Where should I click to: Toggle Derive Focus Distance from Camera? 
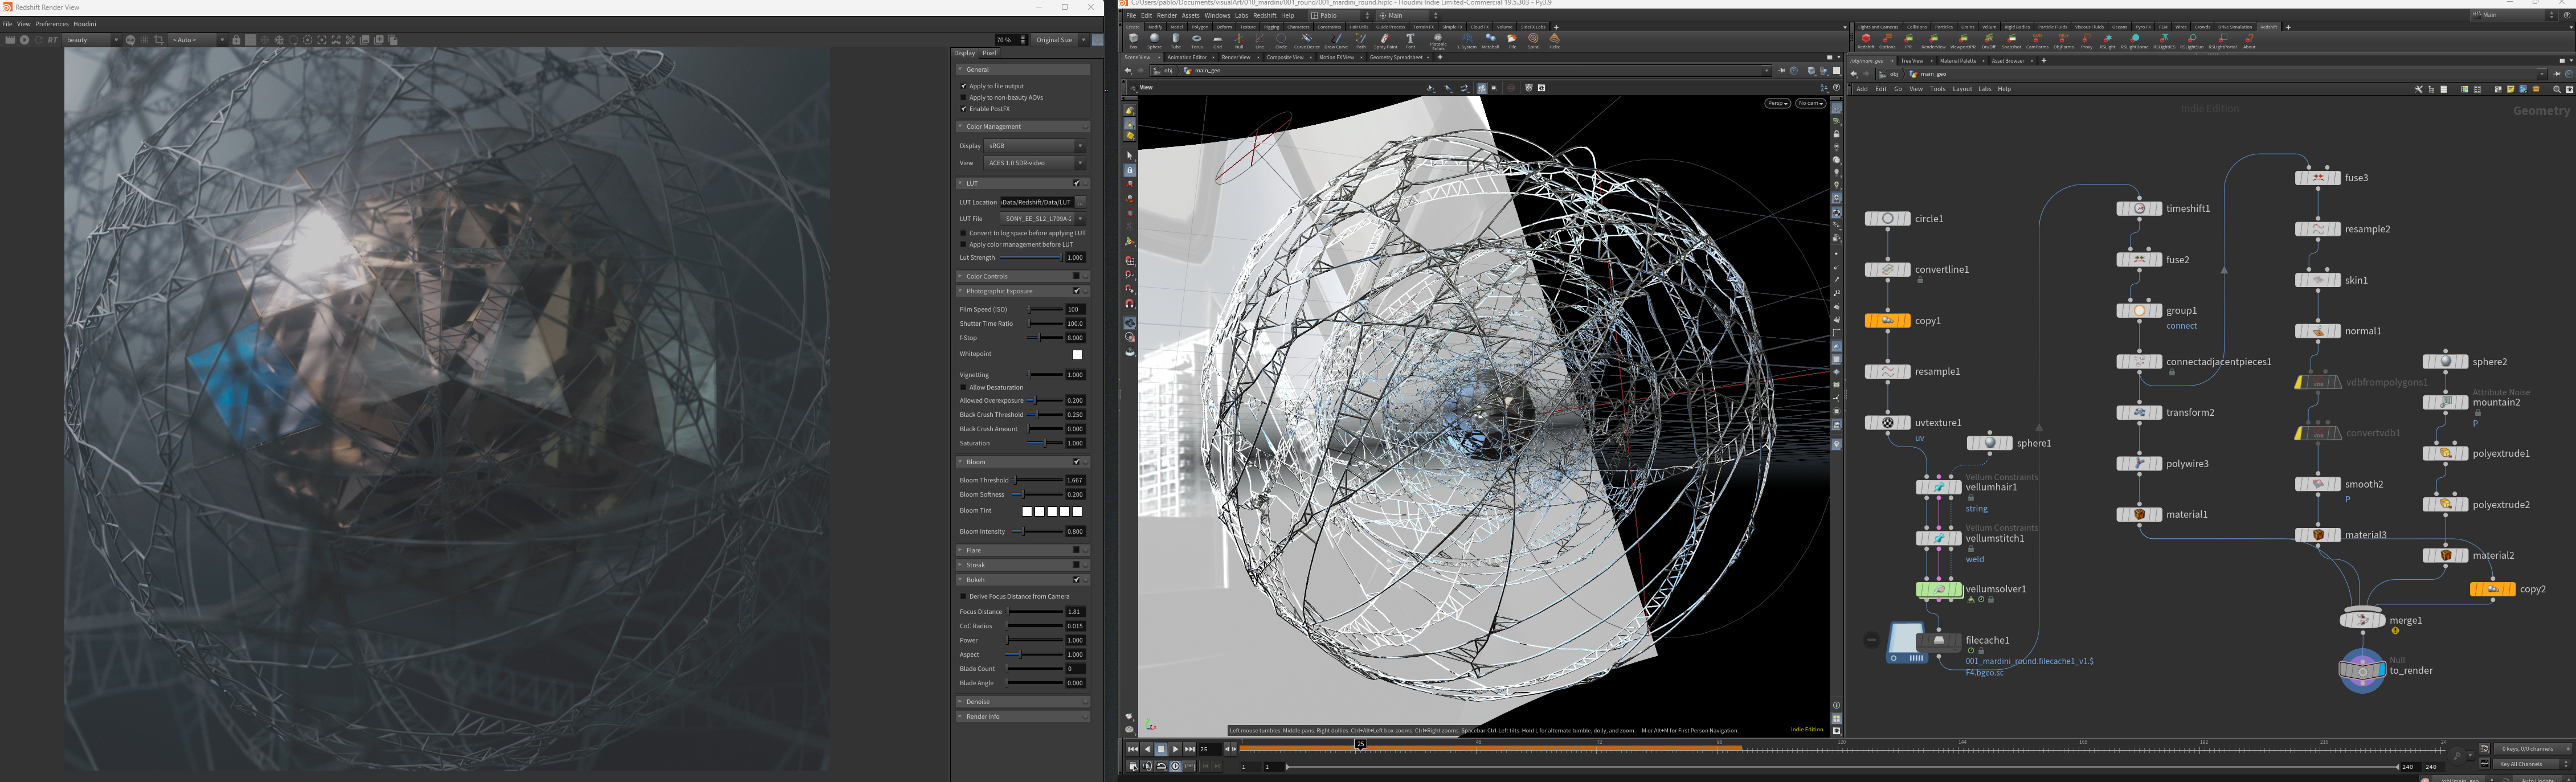click(x=964, y=596)
